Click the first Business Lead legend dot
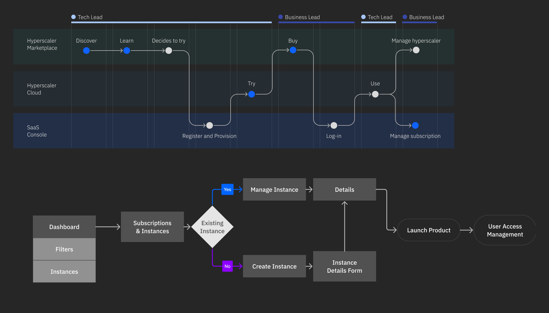 click(281, 17)
